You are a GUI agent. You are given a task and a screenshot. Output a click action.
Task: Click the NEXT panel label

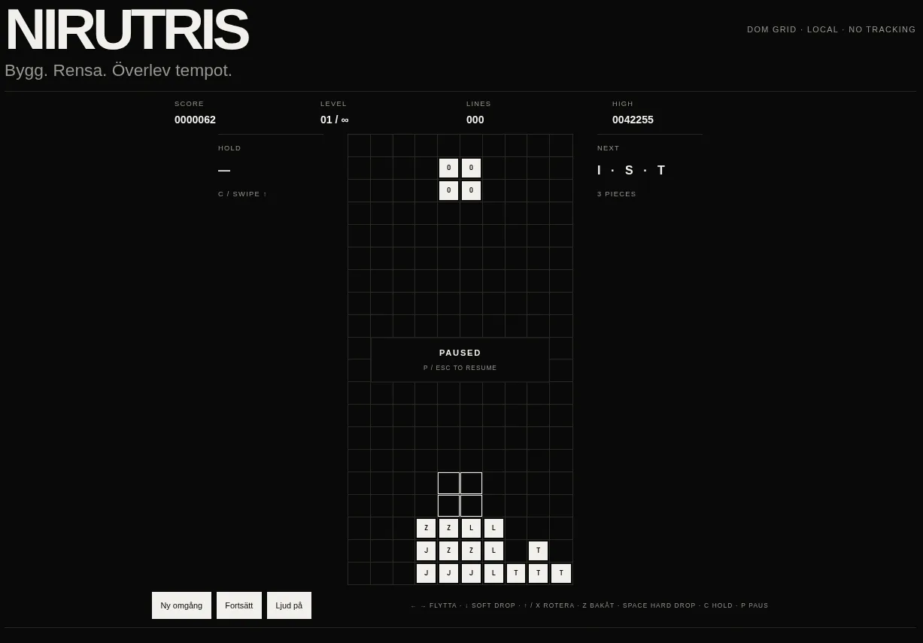pyautogui.click(x=609, y=148)
